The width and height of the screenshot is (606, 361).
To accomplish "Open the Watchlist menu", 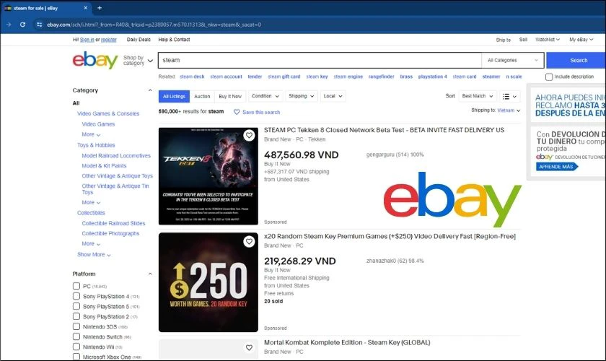I will pyautogui.click(x=548, y=40).
